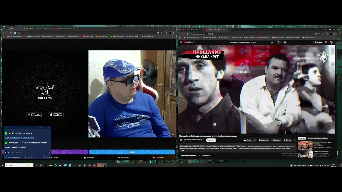Switch to the Bensonhurst Blues tab
The image size is (342, 192).
(64, 29)
